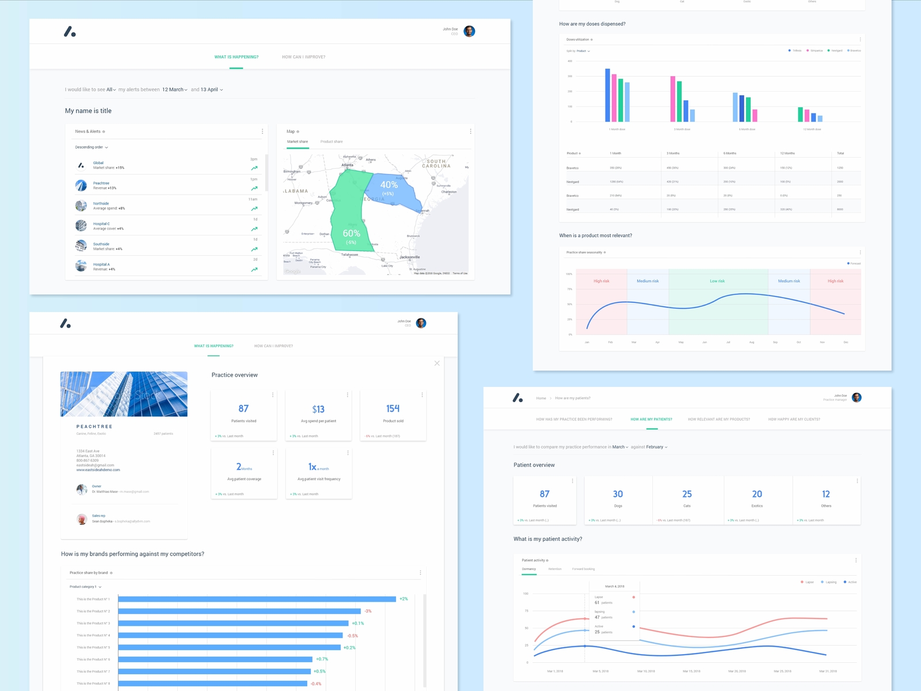
Task: Open Practice share seasonality three-dot menu
Action: [860, 252]
